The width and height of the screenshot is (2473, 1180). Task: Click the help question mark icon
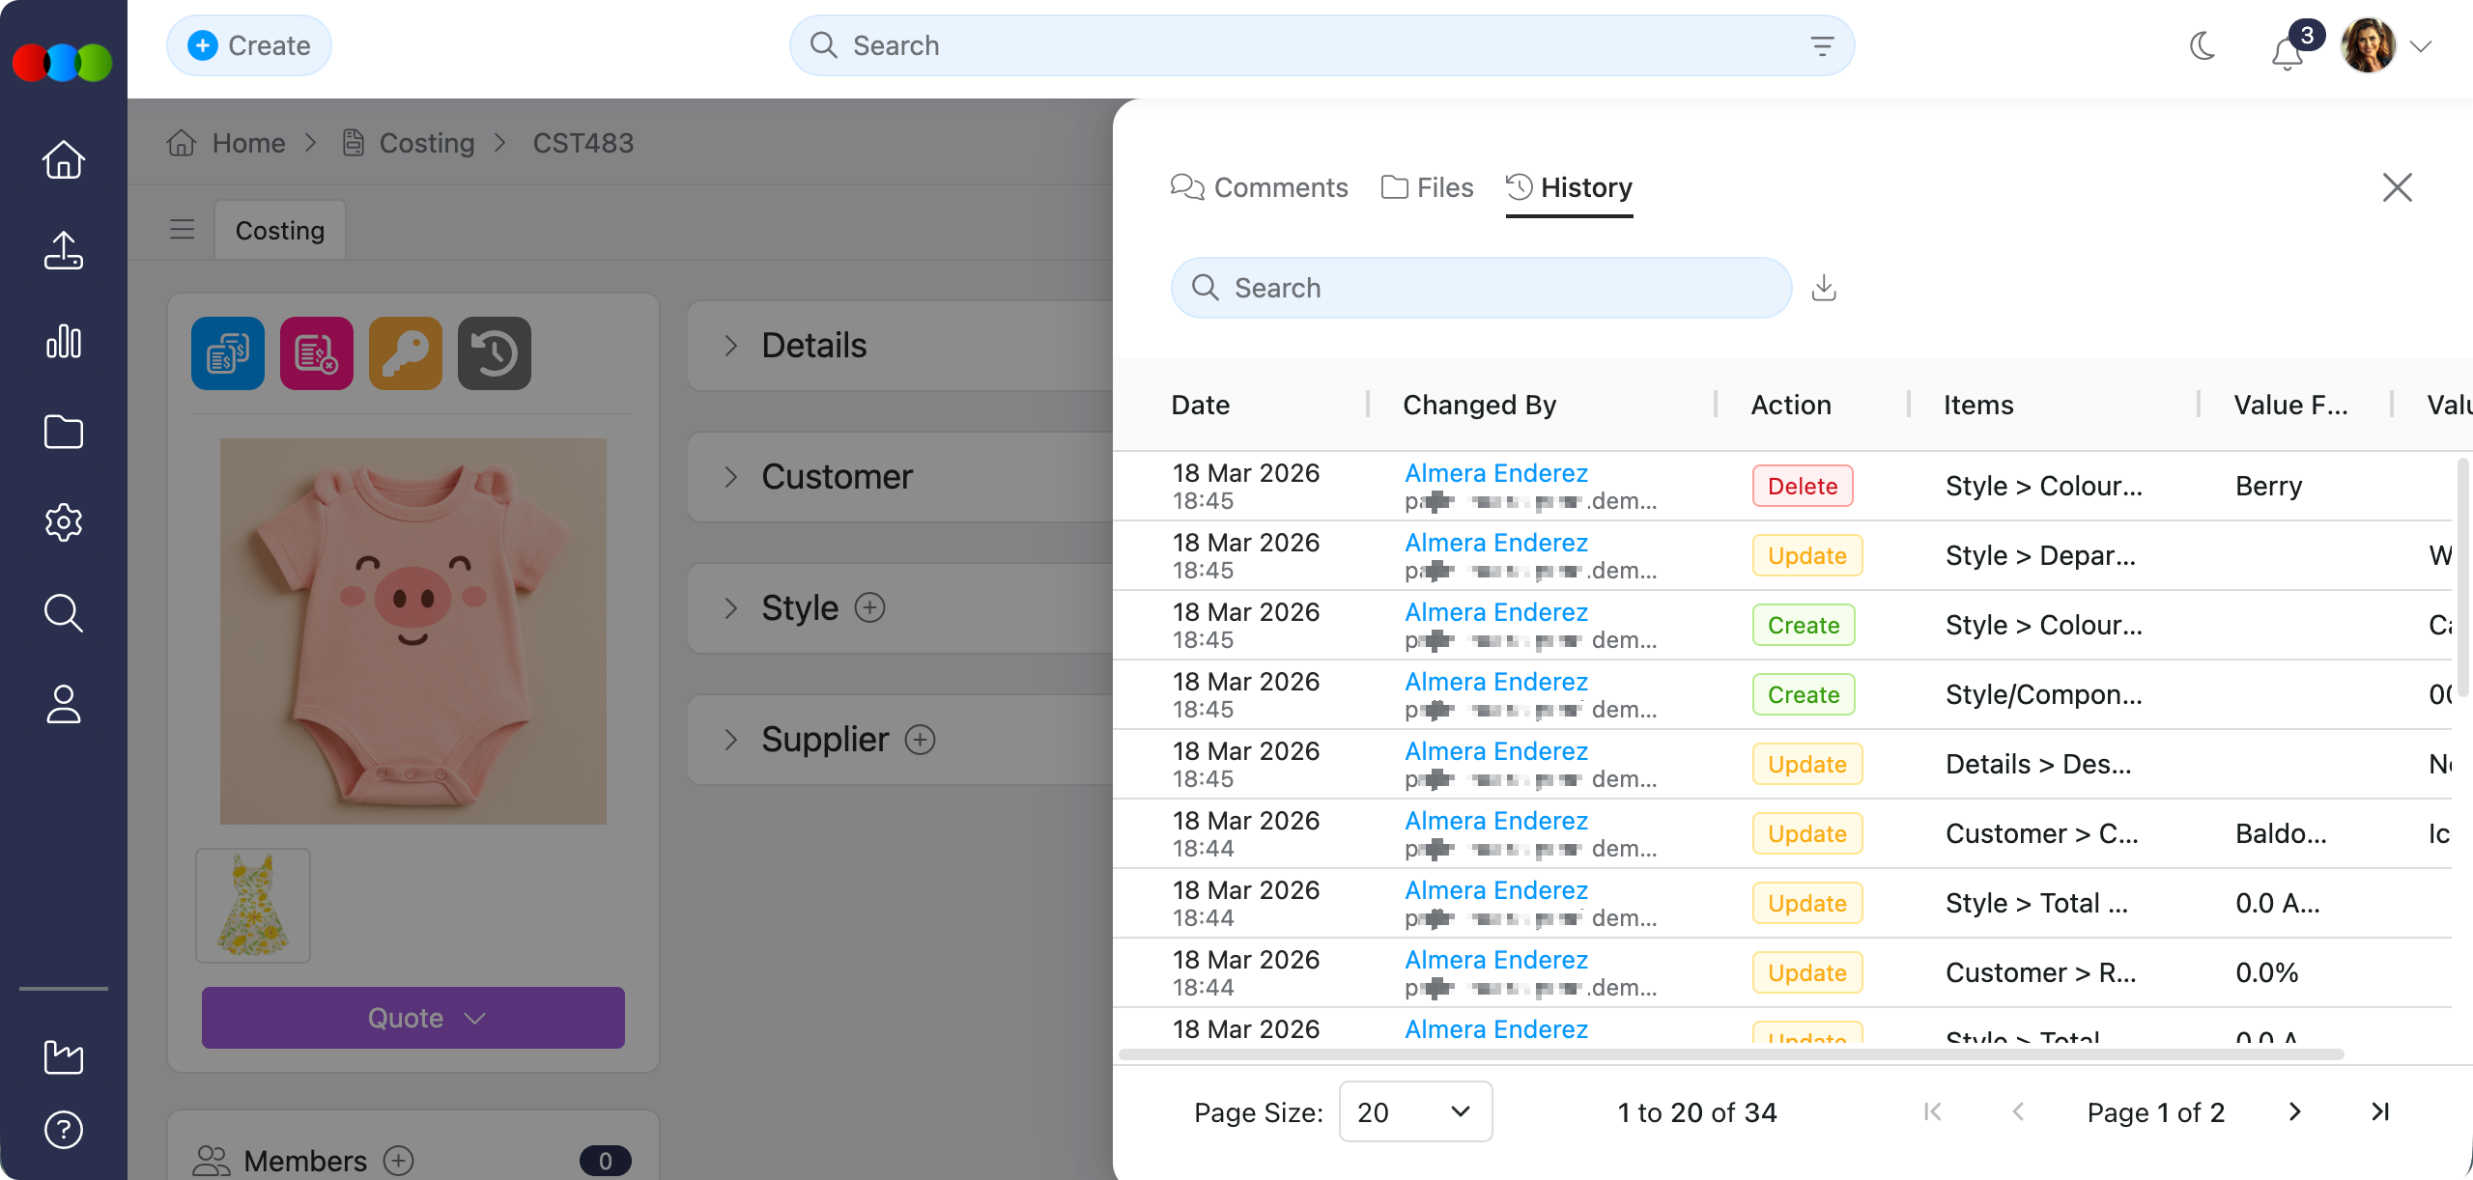(64, 1129)
